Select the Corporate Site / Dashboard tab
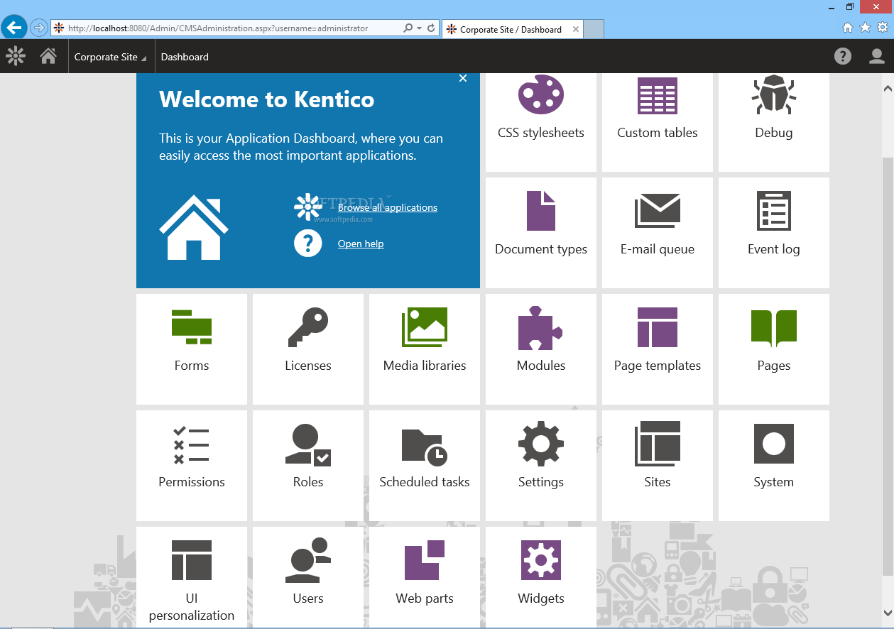Viewport: 894px width, 629px height. tap(511, 29)
